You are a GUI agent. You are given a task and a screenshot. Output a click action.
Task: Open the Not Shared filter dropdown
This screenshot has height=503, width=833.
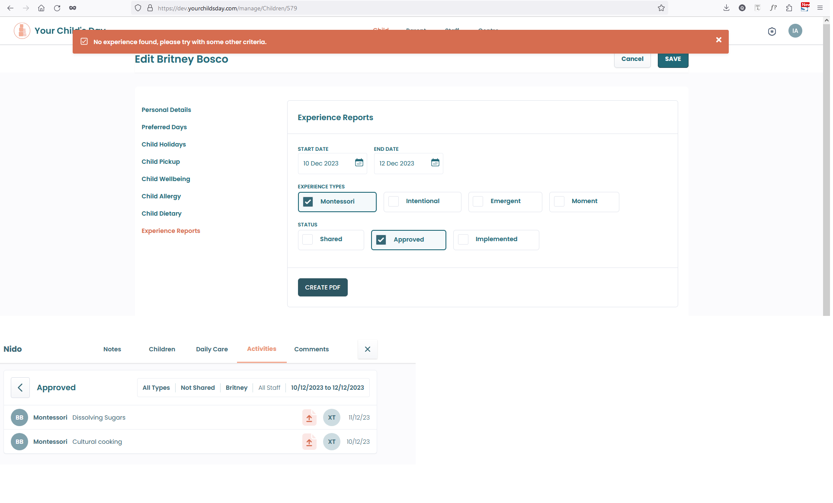coord(198,388)
